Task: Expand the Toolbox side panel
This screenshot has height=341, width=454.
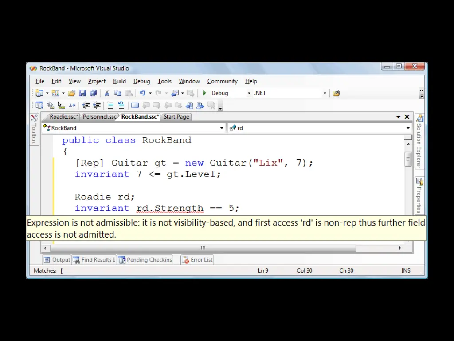Action: [x=34, y=130]
